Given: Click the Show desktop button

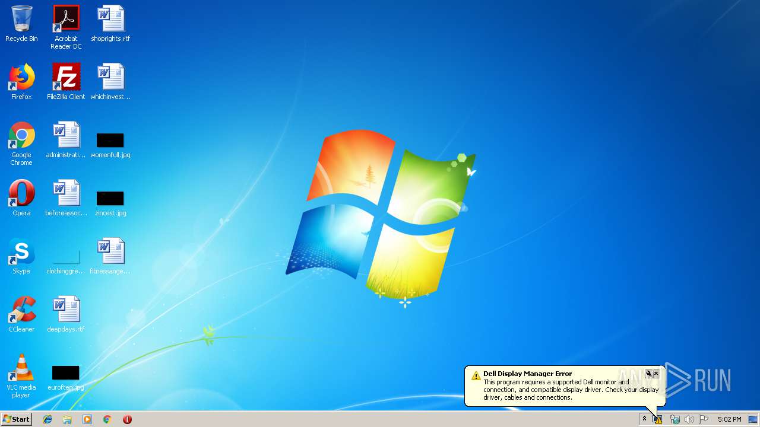Looking at the screenshot, I should click(x=753, y=419).
